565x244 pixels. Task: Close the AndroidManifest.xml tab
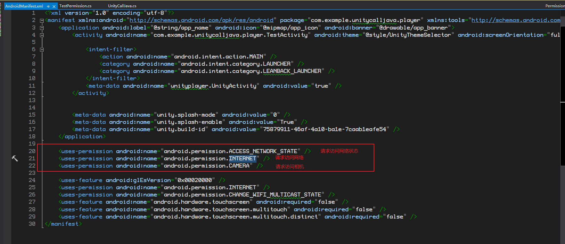[x=54, y=6]
